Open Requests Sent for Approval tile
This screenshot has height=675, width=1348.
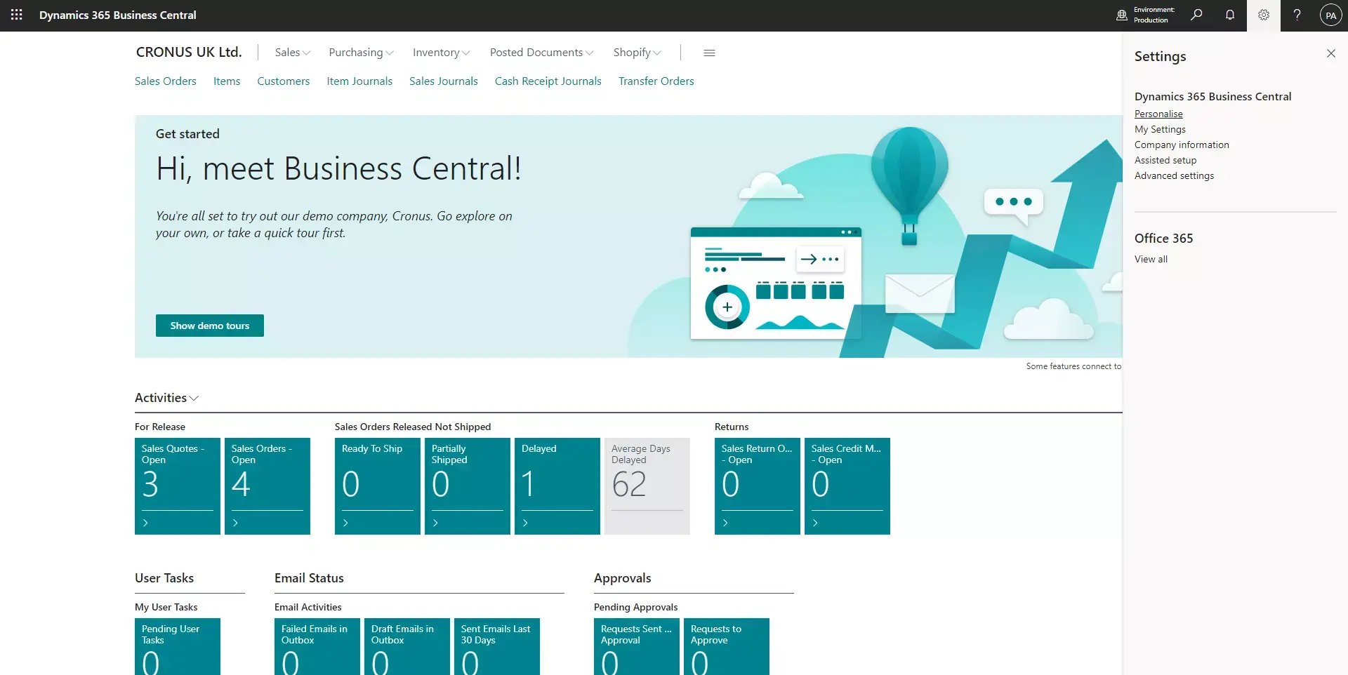pyautogui.click(x=637, y=647)
